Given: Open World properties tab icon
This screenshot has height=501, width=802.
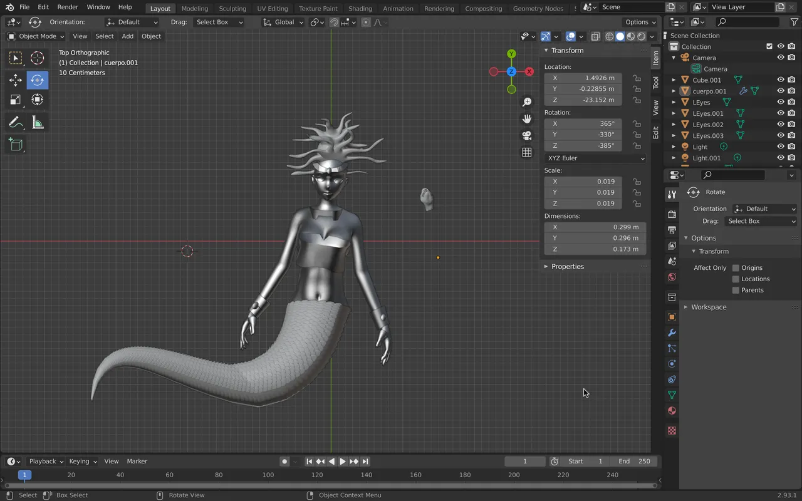Looking at the screenshot, I should [672, 277].
